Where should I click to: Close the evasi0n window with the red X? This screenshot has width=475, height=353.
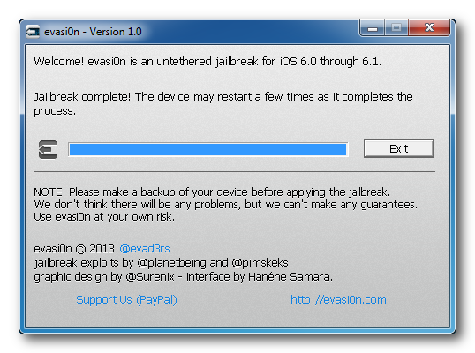[429, 28]
